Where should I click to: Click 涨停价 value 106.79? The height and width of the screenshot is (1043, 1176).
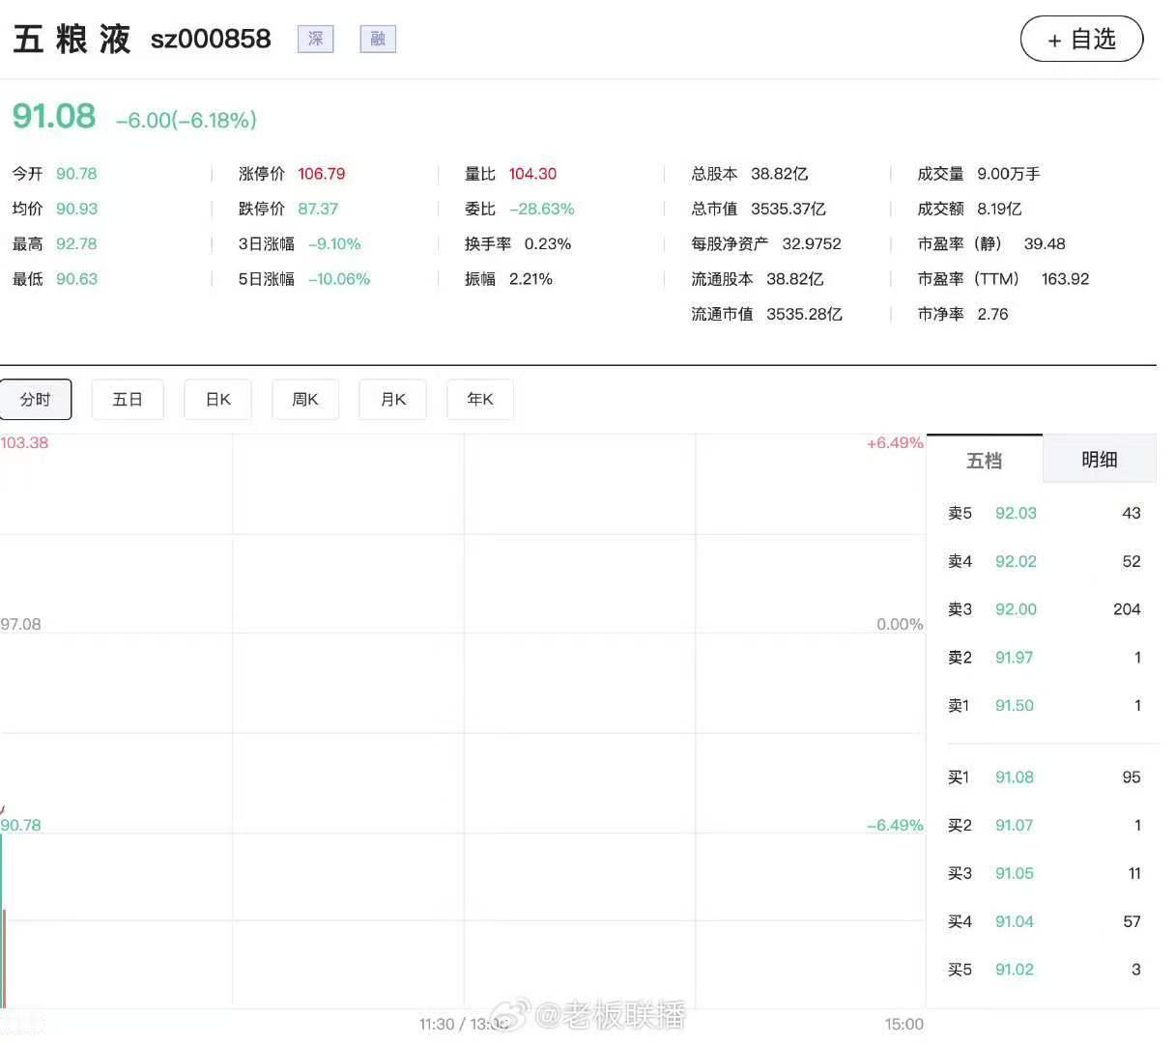[x=322, y=174]
